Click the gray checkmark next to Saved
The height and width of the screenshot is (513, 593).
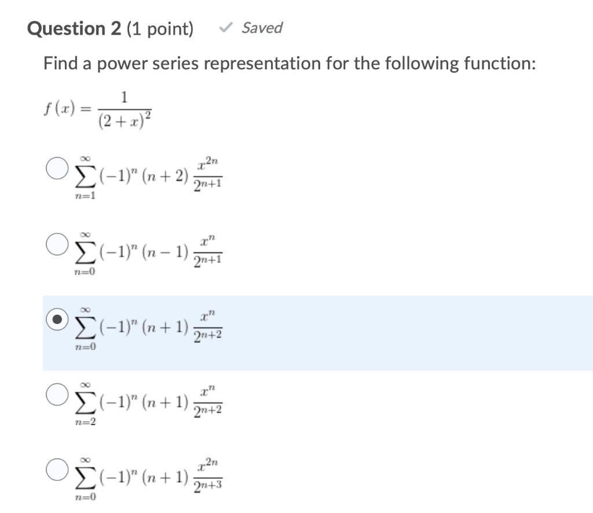(226, 27)
